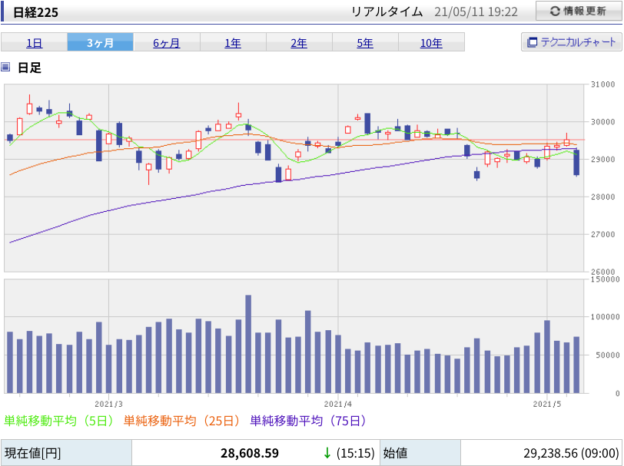Image resolution: width=624 pixels, height=466 pixels.
Task: Click the 2021/5 date axis label
Action: point(547,404)
